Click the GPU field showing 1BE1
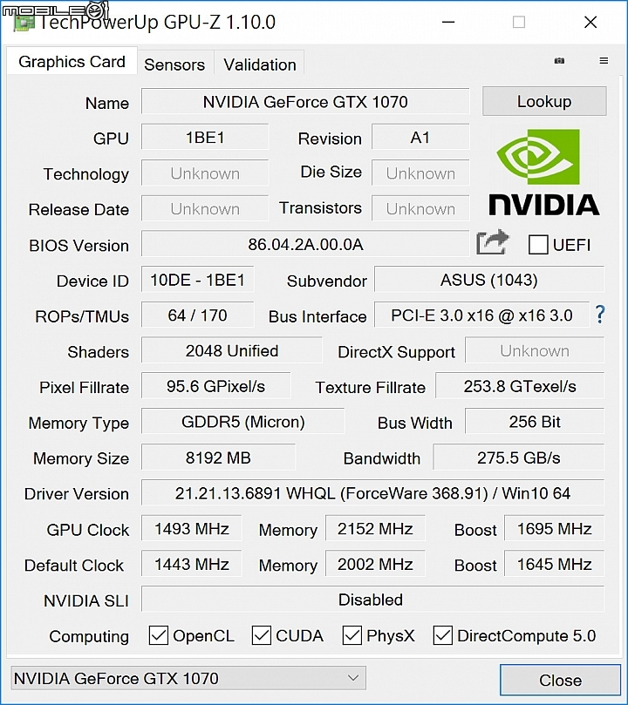This screenshot has height=705, width=628. pyautogui.click(x=205, y=137)
